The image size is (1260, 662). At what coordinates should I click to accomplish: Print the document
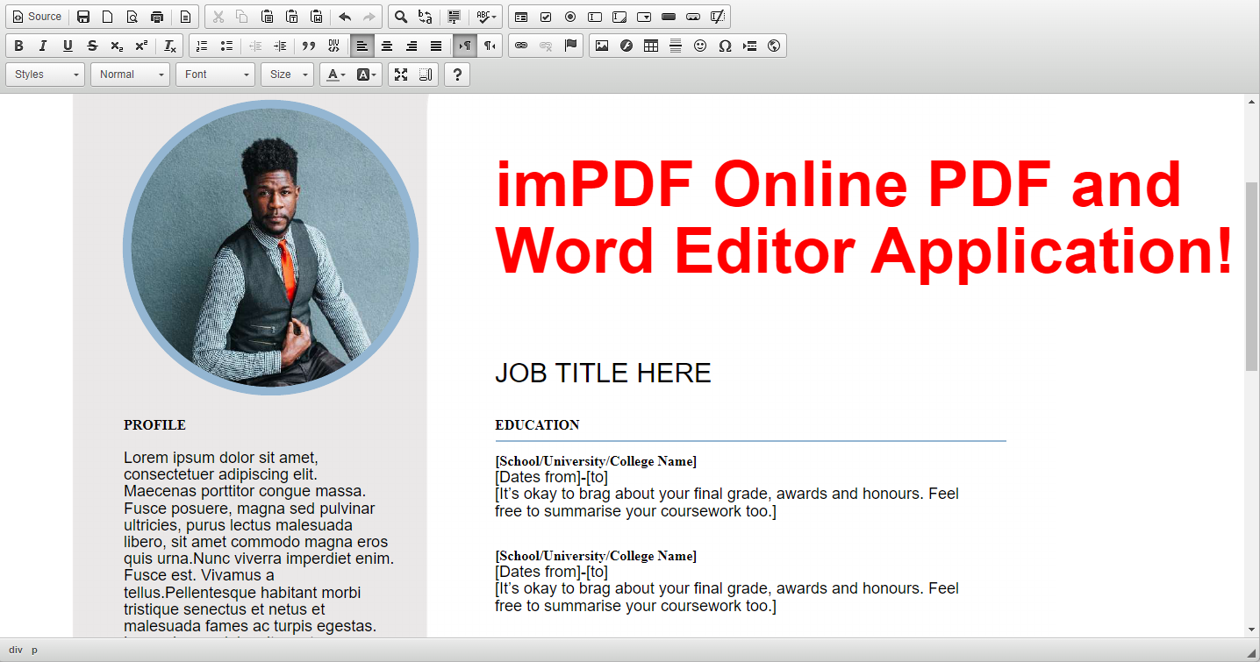[x=157, y=17]
